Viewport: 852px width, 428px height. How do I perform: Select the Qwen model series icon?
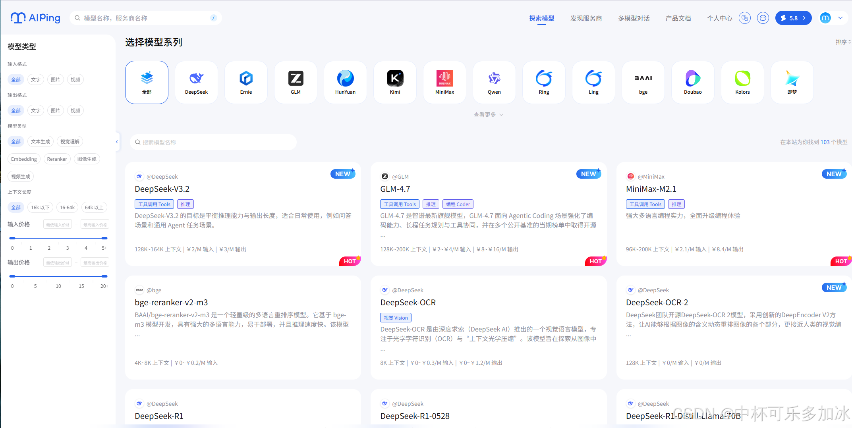click(x=494, y=81)
